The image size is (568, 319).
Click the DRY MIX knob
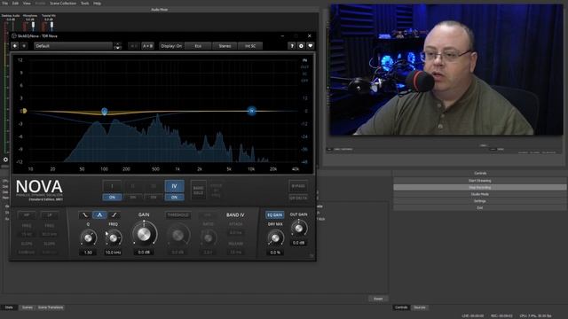[275, 237]
